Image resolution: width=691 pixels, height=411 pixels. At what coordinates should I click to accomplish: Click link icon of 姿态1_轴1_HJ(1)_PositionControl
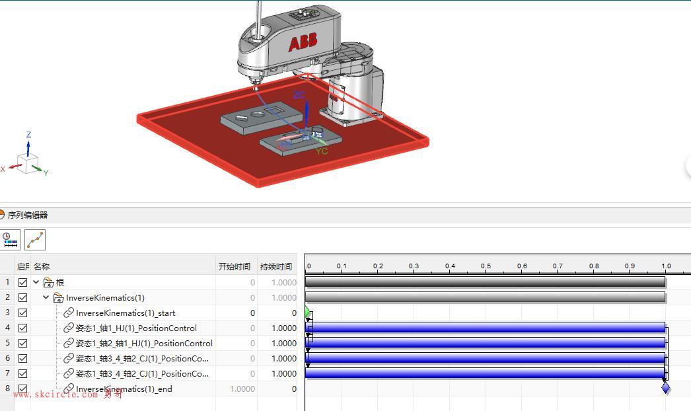pyautogui.click(x=69, y=328)
